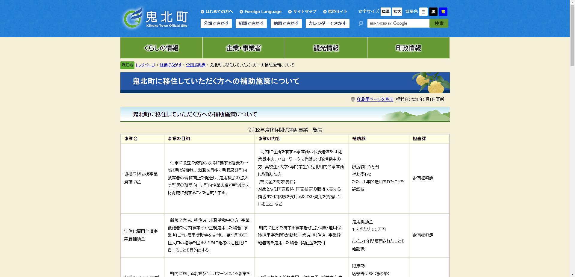Click the 分類でさがす button
The height and width of the screenshot is (277, 575).
[x=216, y=23]
